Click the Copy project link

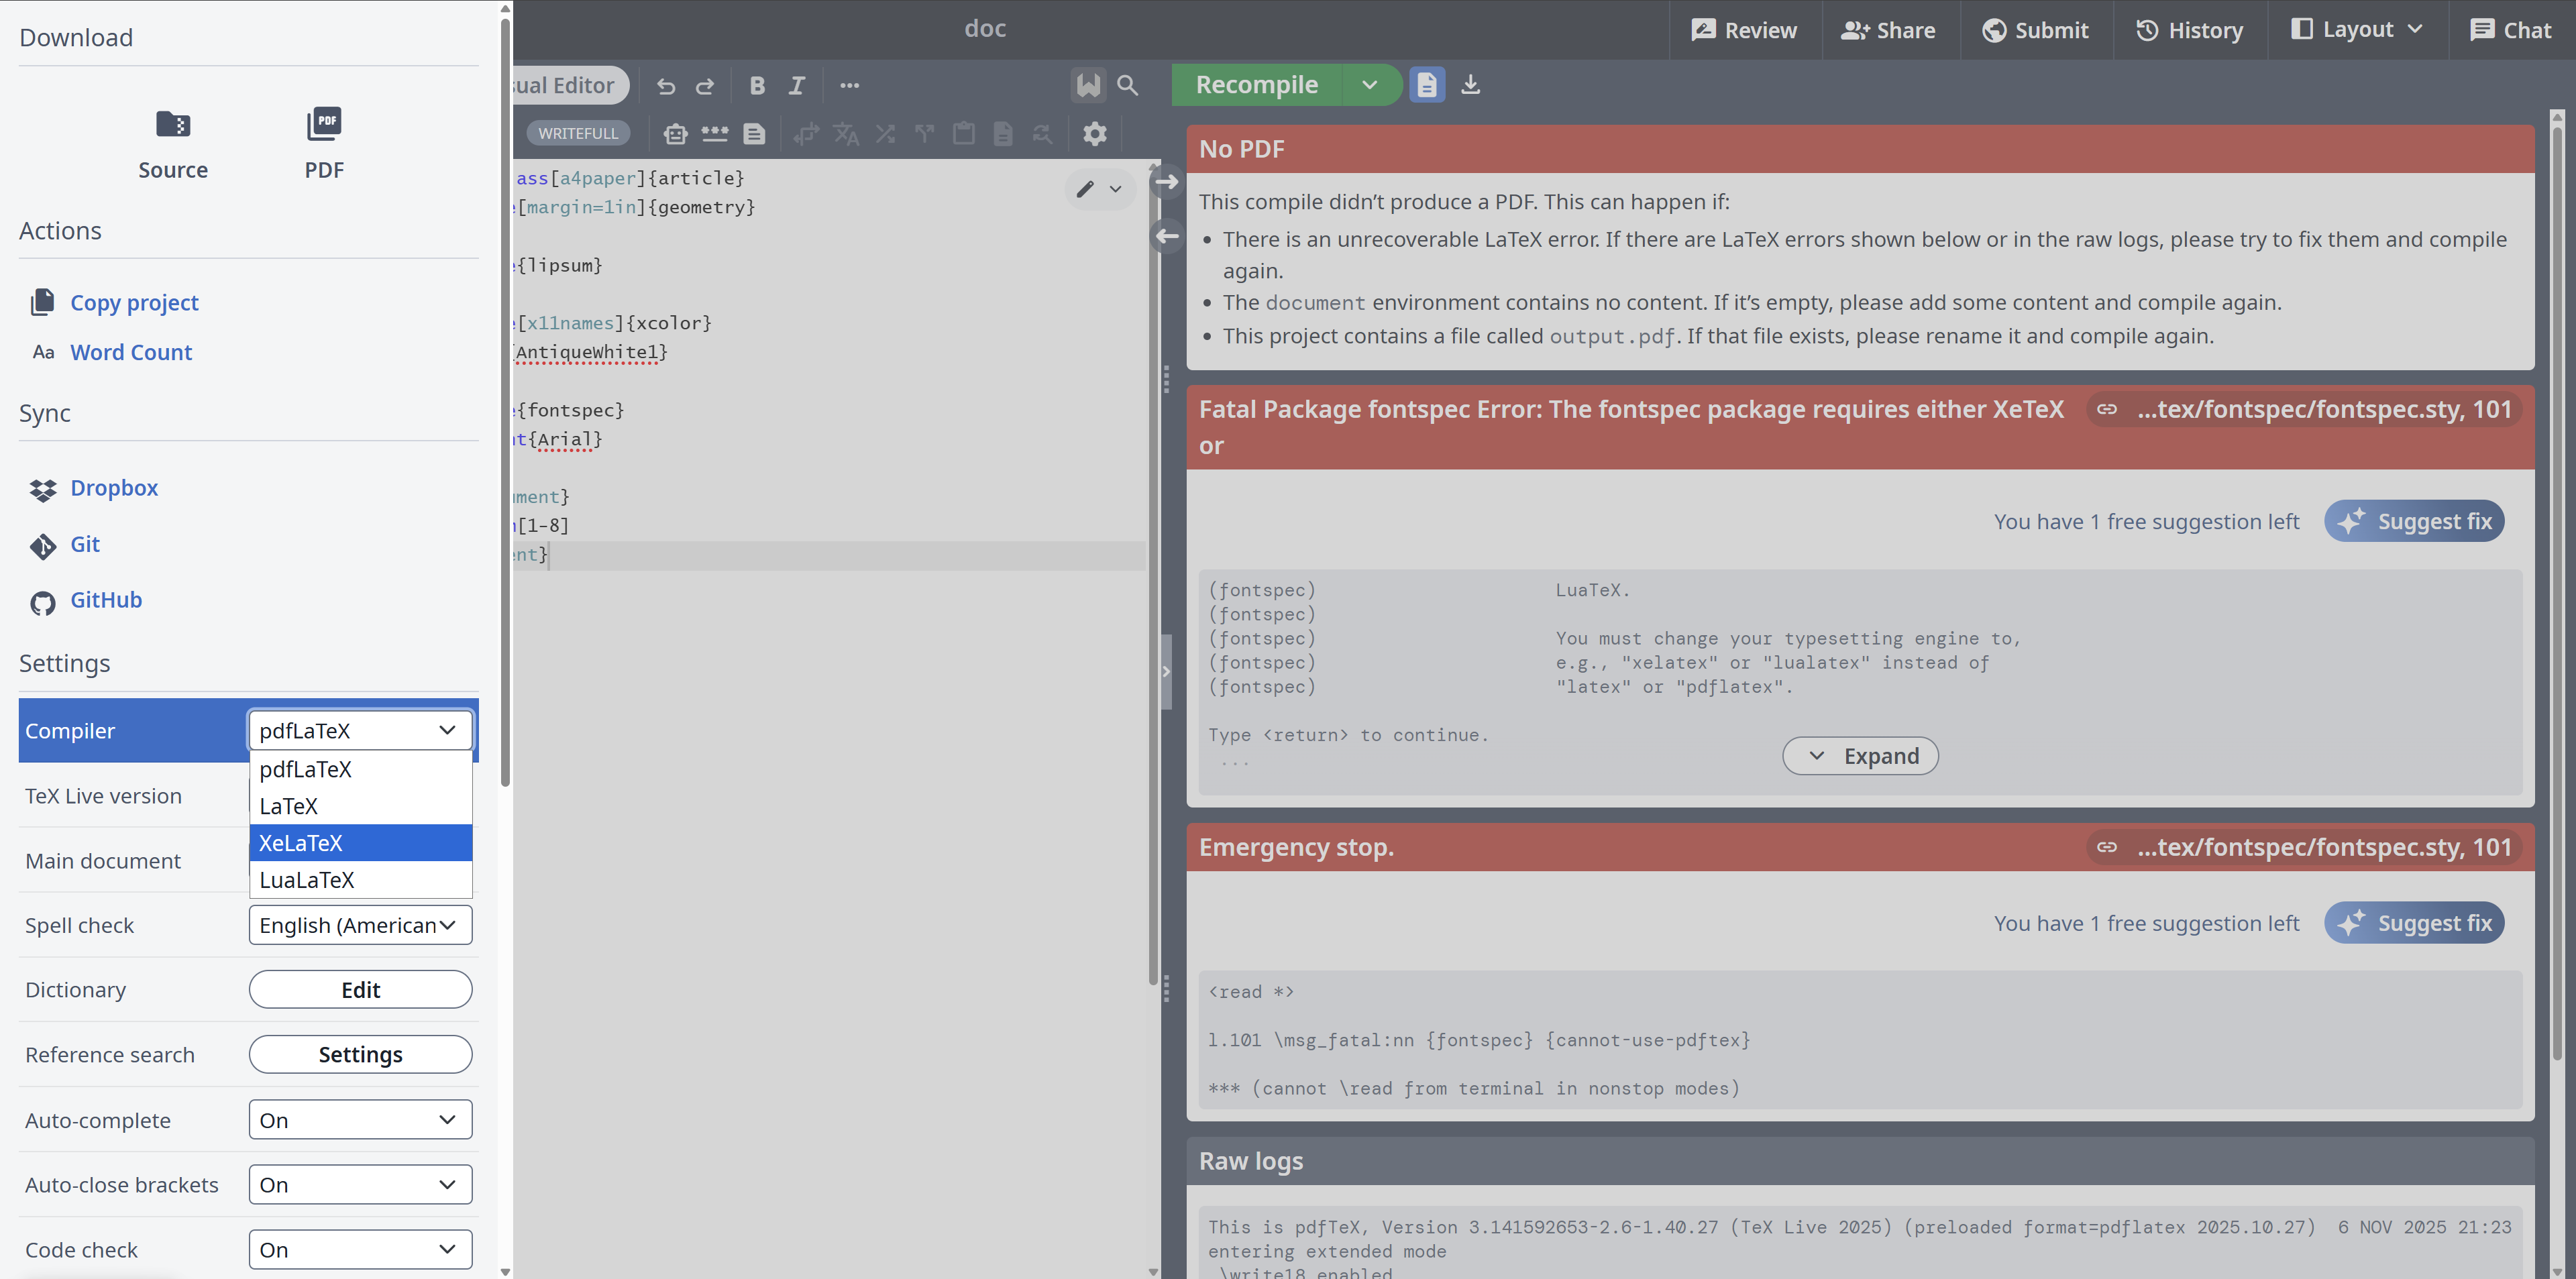tap(134, 303)
